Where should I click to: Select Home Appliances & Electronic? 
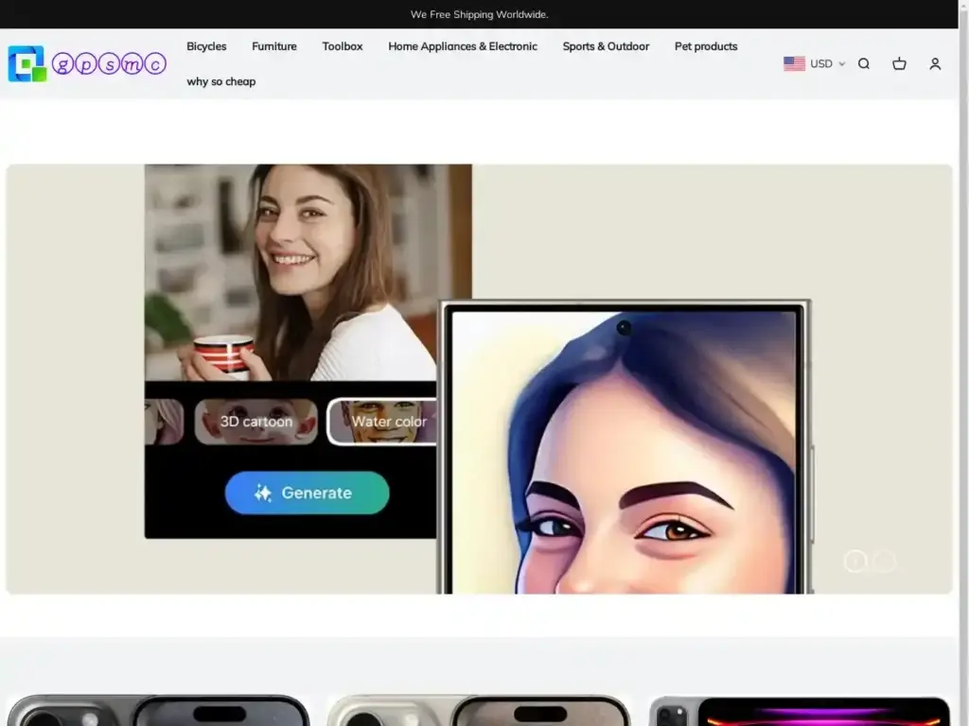click(x=462, y=46)
